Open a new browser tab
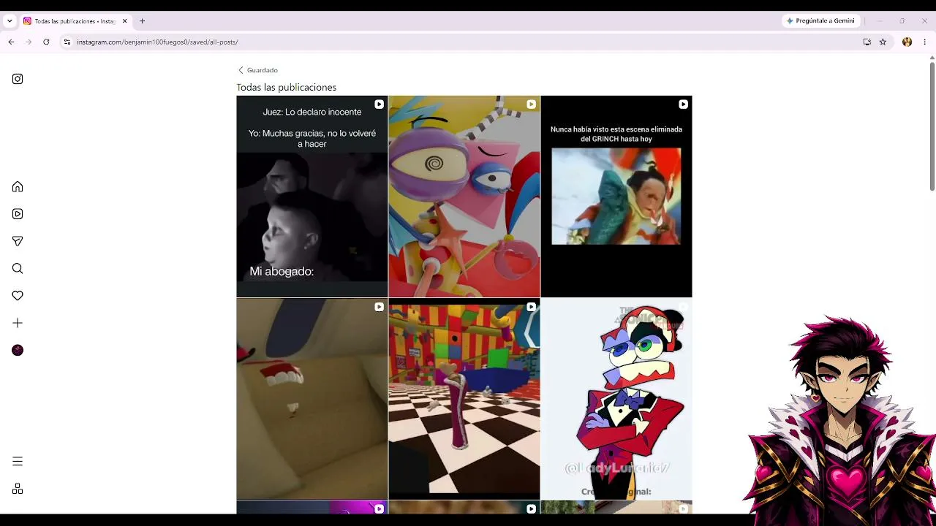 pos(142,21)
